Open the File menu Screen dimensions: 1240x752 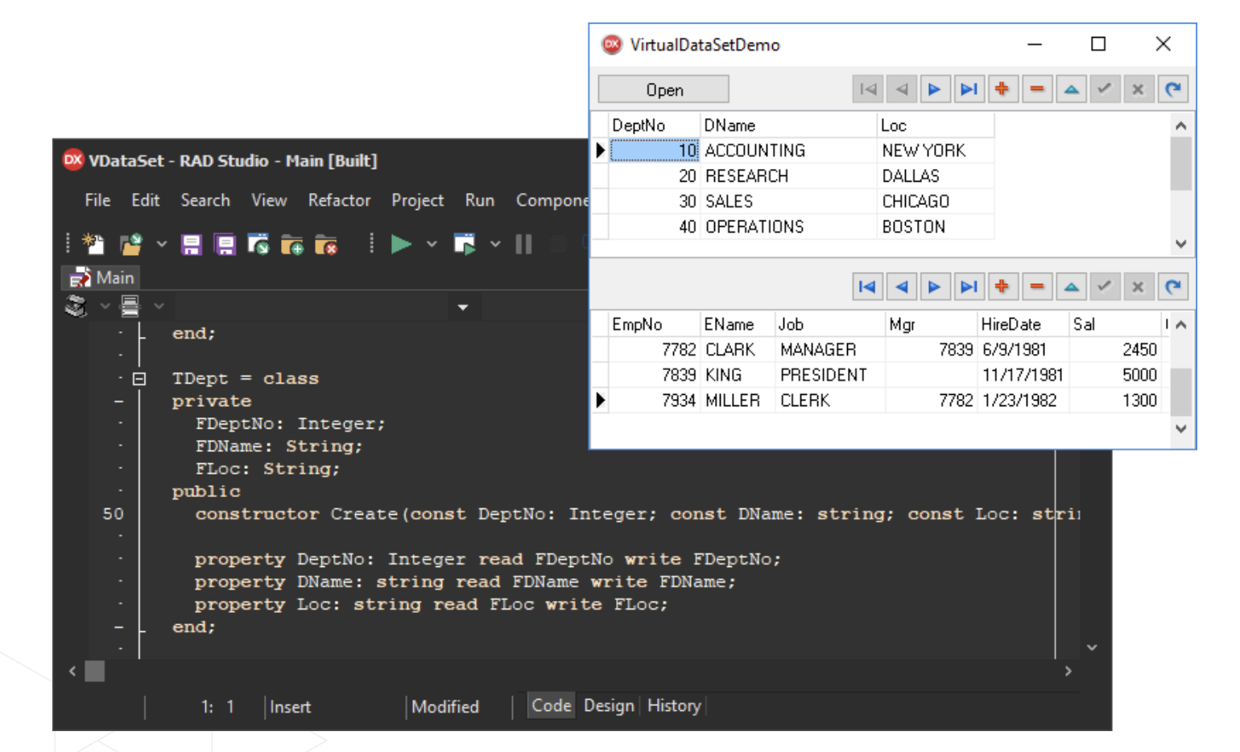coord(97,200)
